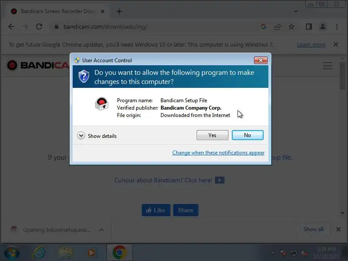Click the muted volume tray icon
Screen dimensions: 348x261
coord(304,253)
